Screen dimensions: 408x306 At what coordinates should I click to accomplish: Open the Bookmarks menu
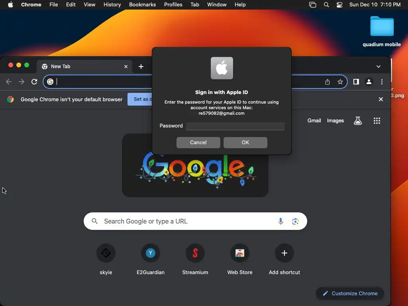(142, 5)
